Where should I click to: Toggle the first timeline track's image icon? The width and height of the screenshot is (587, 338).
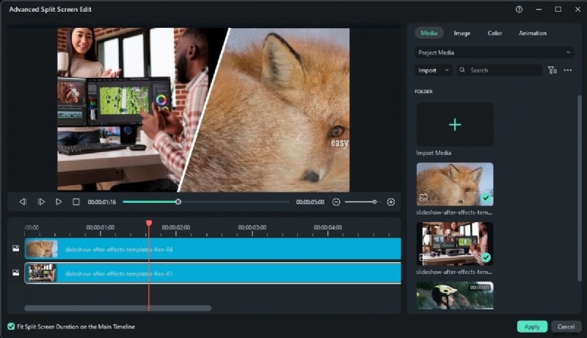(16, 248)
